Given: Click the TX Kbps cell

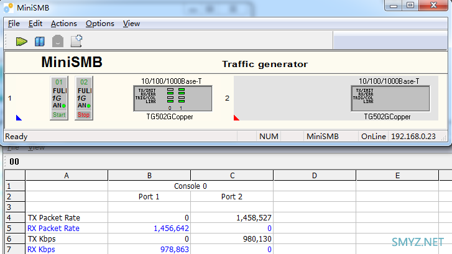Looking at the screenshot, I should tap(67, 238).
